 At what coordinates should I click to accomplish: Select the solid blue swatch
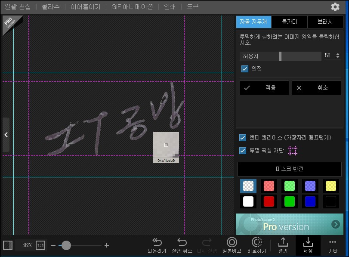(310, 201)
